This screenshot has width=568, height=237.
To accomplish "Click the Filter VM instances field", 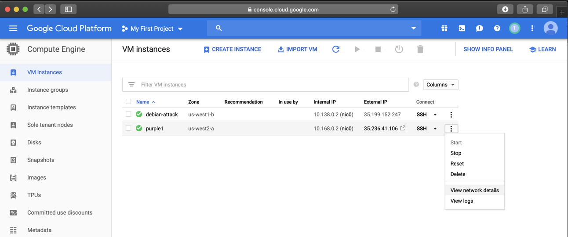I will (266, 85).
